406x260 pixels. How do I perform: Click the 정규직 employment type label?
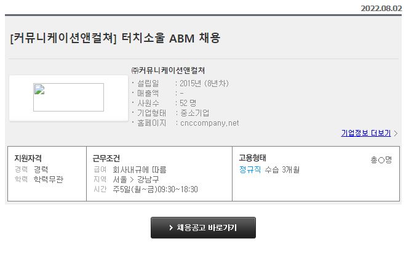click(x=250, y=169)
